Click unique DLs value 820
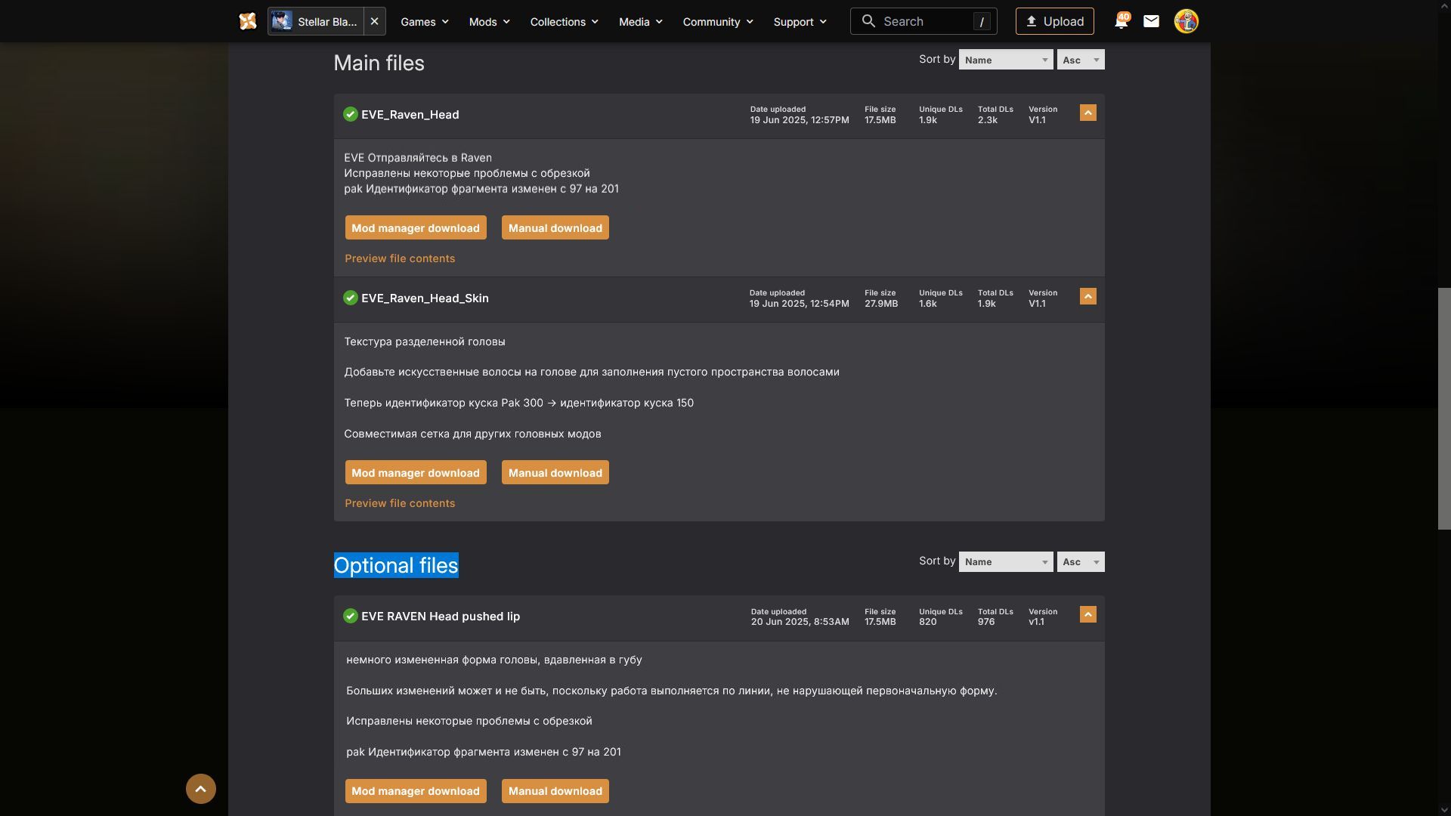Image resolution: width=1451 pixels, height=816 pixels. click(x=928, y=622)
